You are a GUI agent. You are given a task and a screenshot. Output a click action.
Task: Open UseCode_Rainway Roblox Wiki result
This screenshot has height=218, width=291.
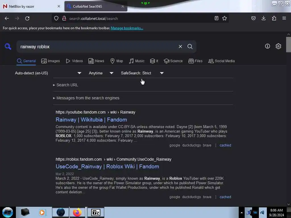click(x=107, y=167)
